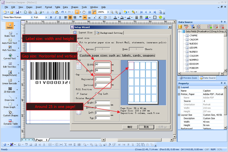Select the Image(Picture) tool
This screenshot has width=228, height=152.
point(10,73)
